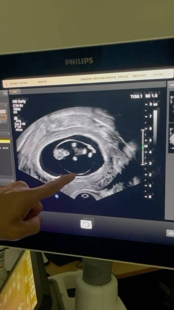174x310 pixels.
Task: Click the rotate icon on the bottom bar
Action: pyautogui.click(x=86, y=224)
